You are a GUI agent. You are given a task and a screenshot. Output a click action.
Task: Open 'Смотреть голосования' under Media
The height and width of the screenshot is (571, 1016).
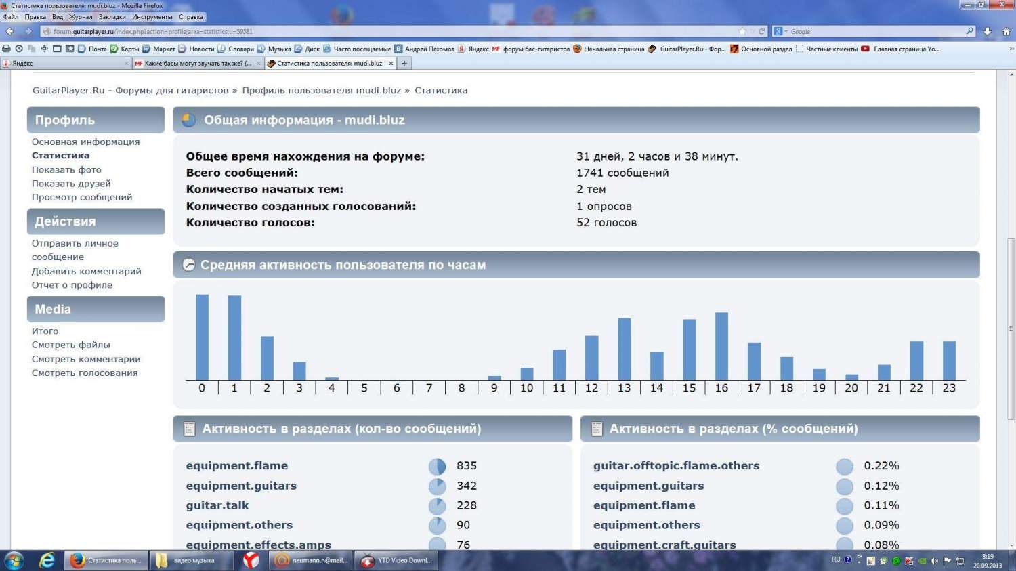tap(85, 373)
